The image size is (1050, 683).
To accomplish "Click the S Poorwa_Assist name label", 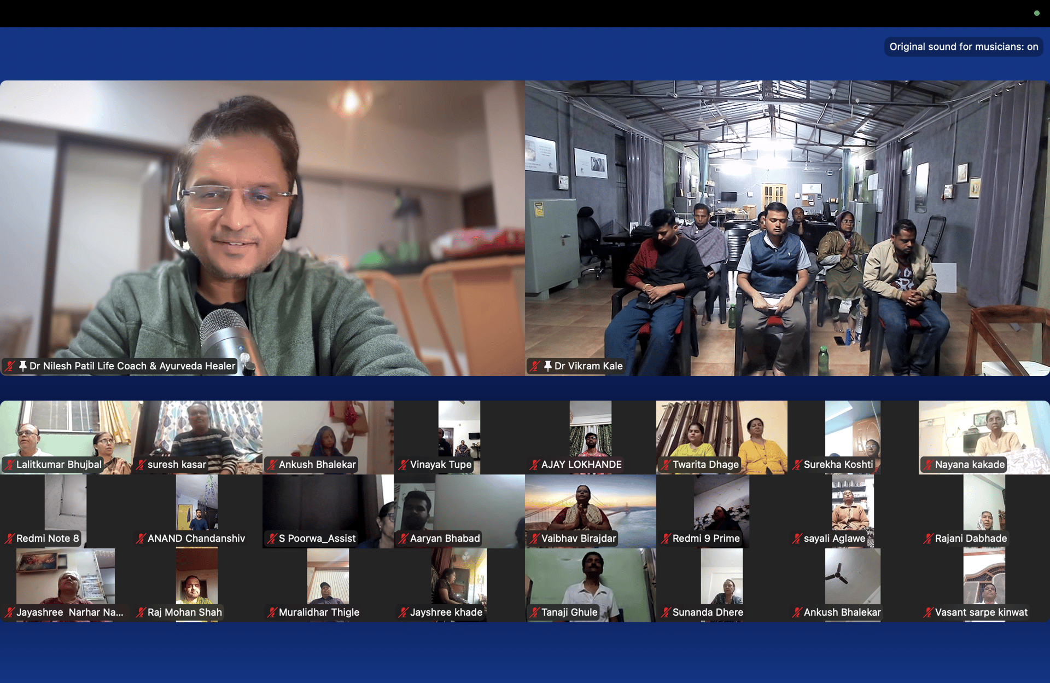I will click(317, 539).
